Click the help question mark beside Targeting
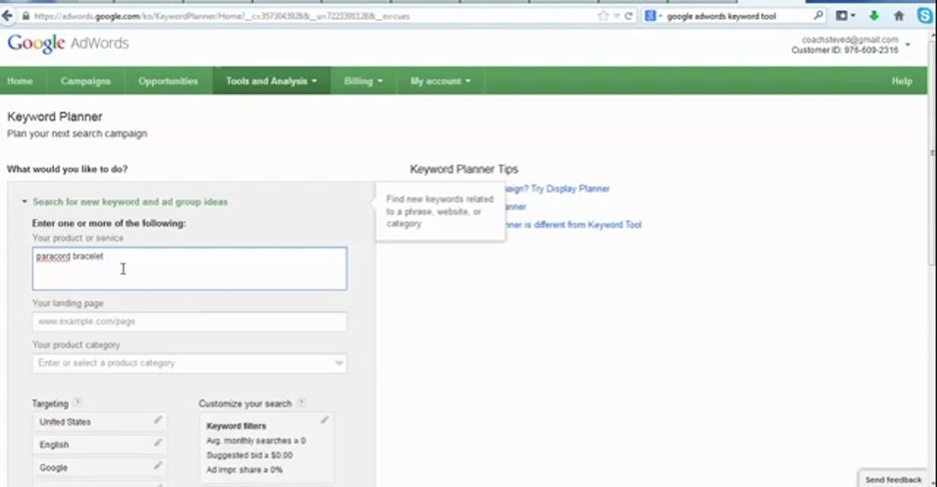 coord(77,402)
